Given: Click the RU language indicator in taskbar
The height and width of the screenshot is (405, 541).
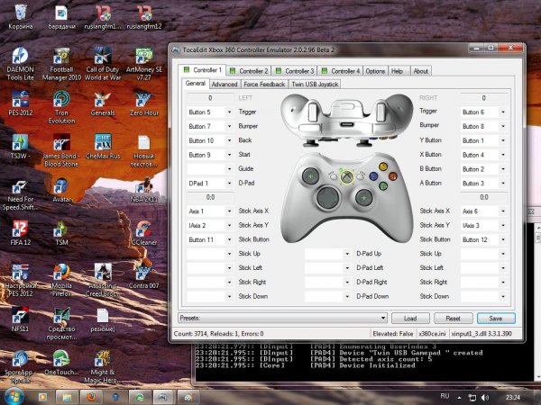Looking at the screenshot, I should point(445,396).
